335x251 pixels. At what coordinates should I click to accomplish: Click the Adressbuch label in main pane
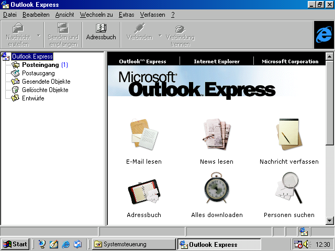(144, 215)
